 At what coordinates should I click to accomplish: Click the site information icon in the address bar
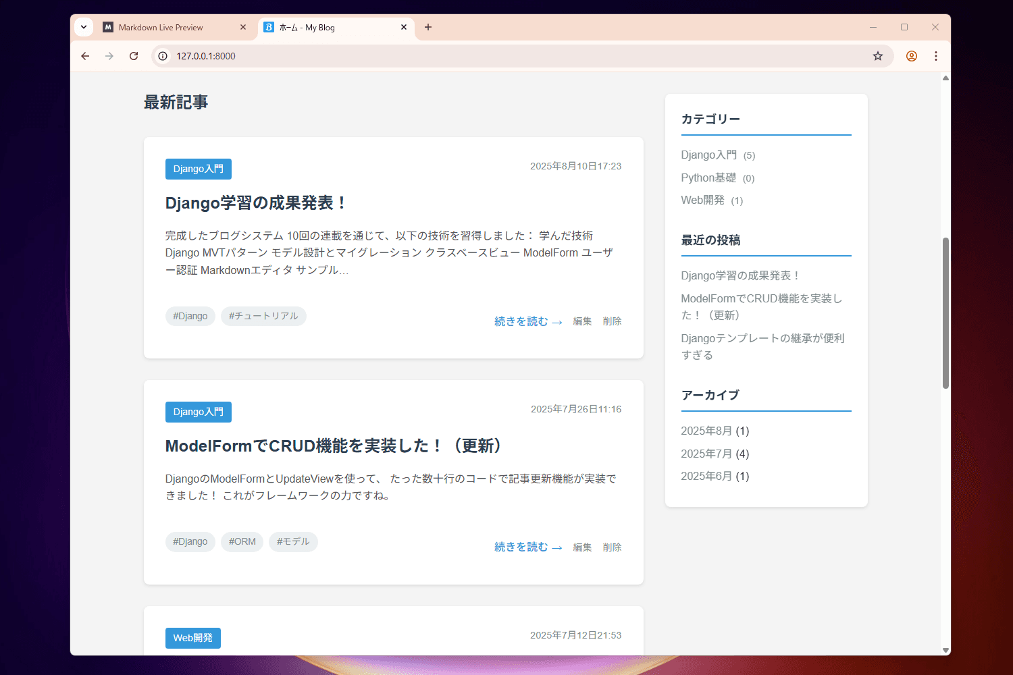(163, 56)
